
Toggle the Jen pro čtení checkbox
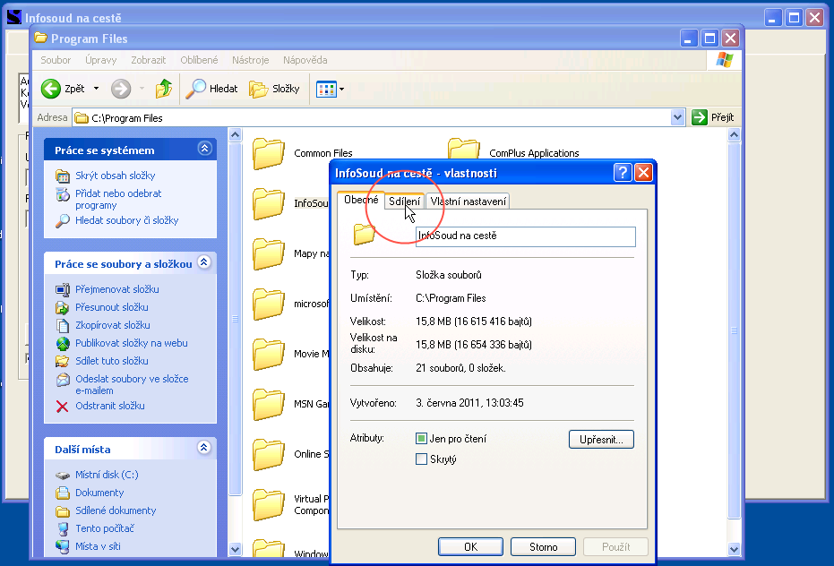[x=421, y=438]
